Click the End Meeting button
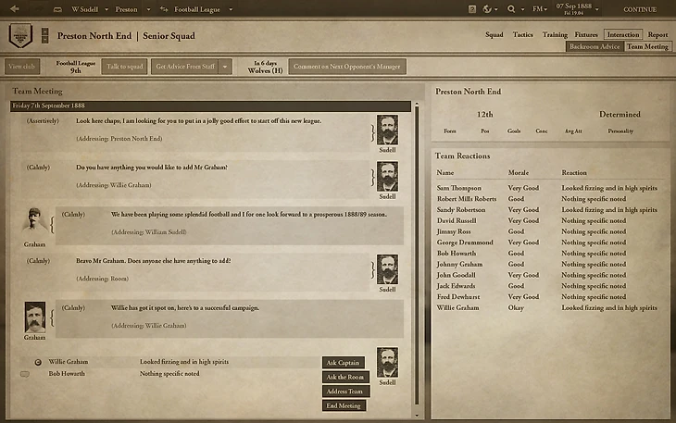Screen dimensions: 676x423 coord(344,405)
